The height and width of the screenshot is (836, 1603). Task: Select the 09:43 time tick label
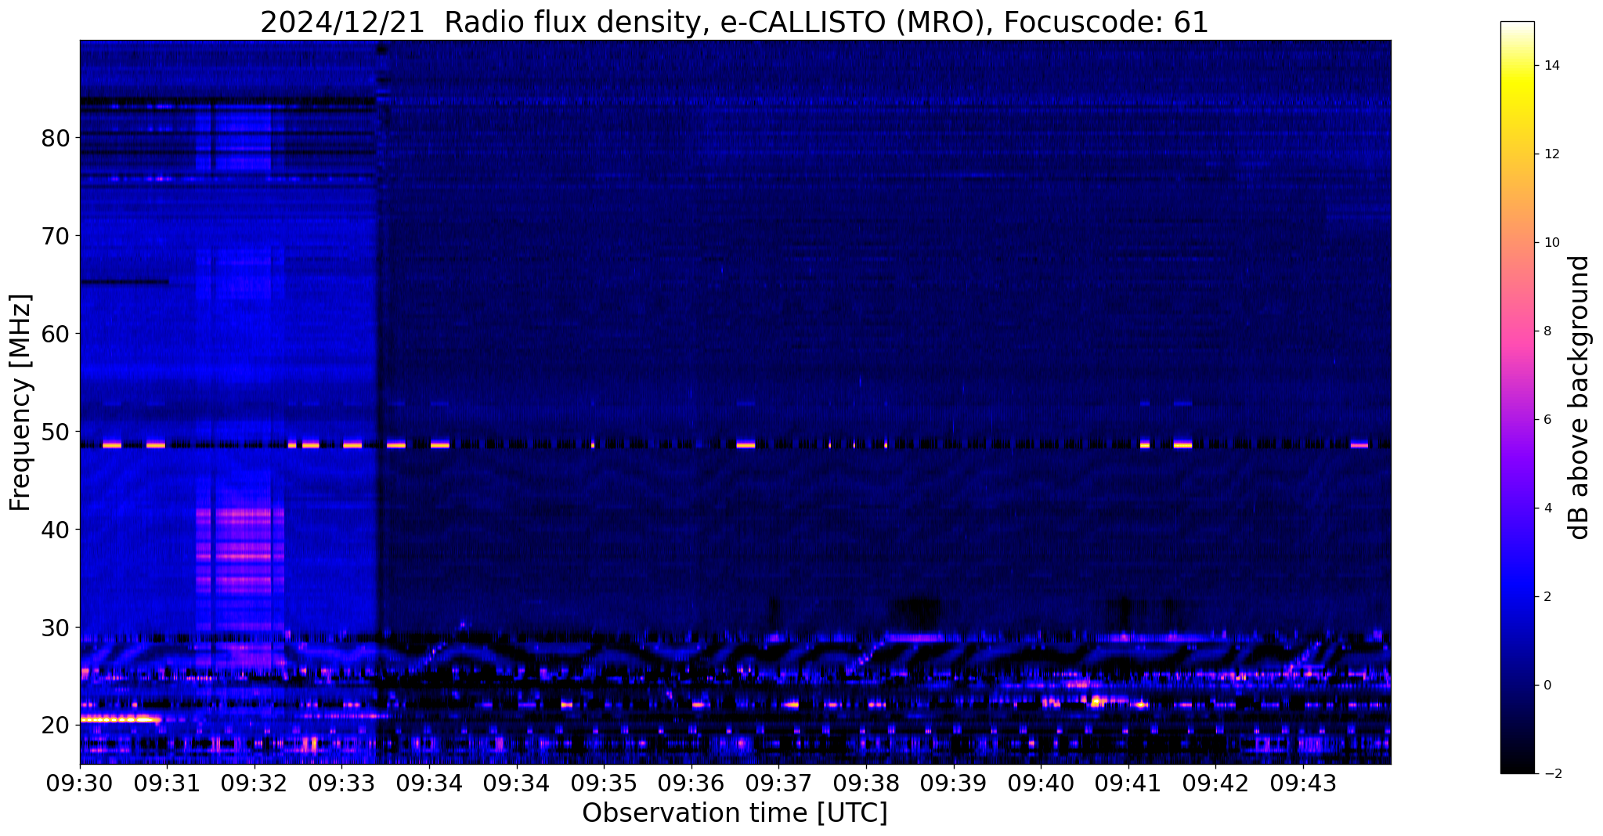(x=1304, y=783)
